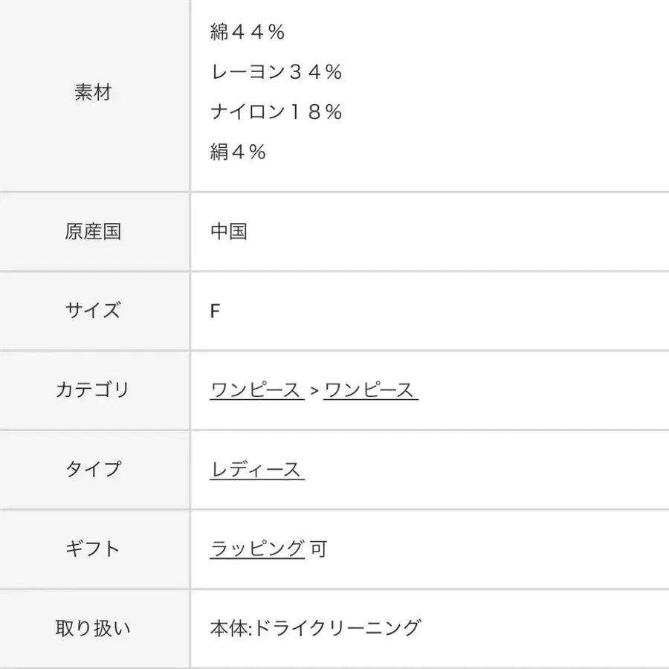Select the 綿４４％ material text
This screenshot has height=669, width=669.
(248, 33)
